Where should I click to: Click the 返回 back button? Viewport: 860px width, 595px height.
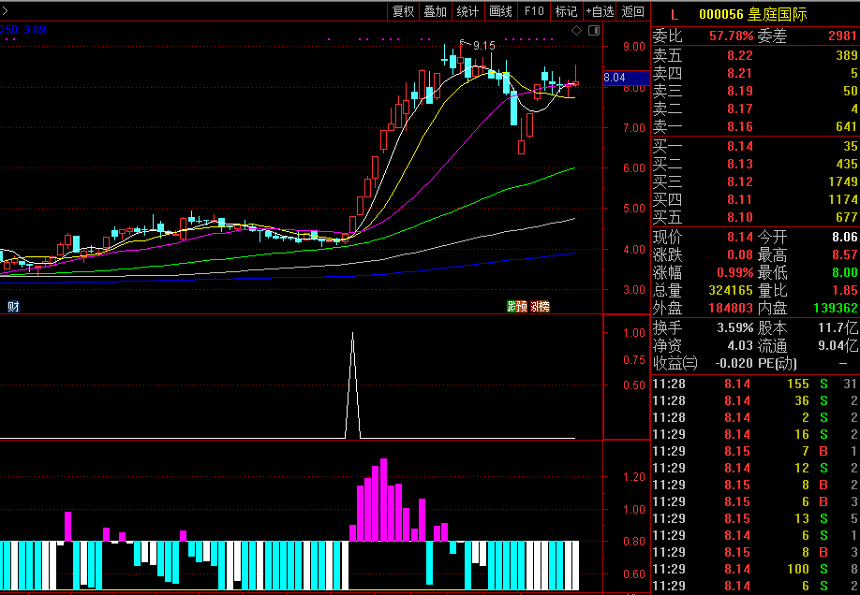point(633,11)
